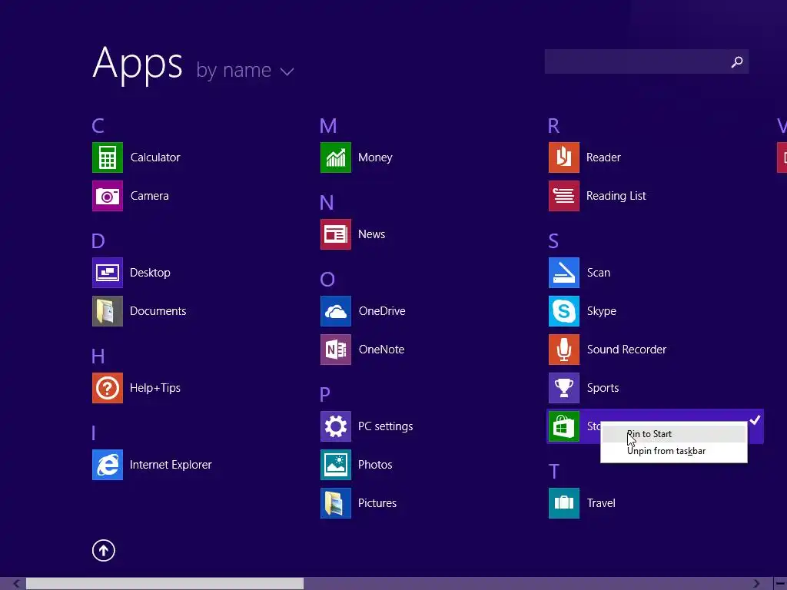Image resolution: width=787 pixels, height=590 pixels.
Task: Expand the 'by name' sort dropdown
Action: 245,70
